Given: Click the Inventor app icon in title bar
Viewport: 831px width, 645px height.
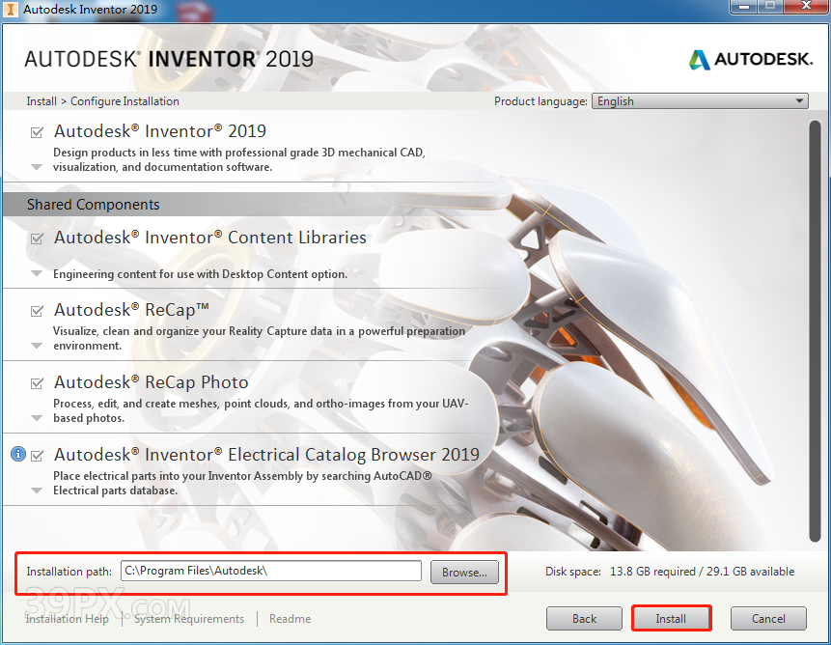Looking at the screenshot, I should (x=10, y=9).
